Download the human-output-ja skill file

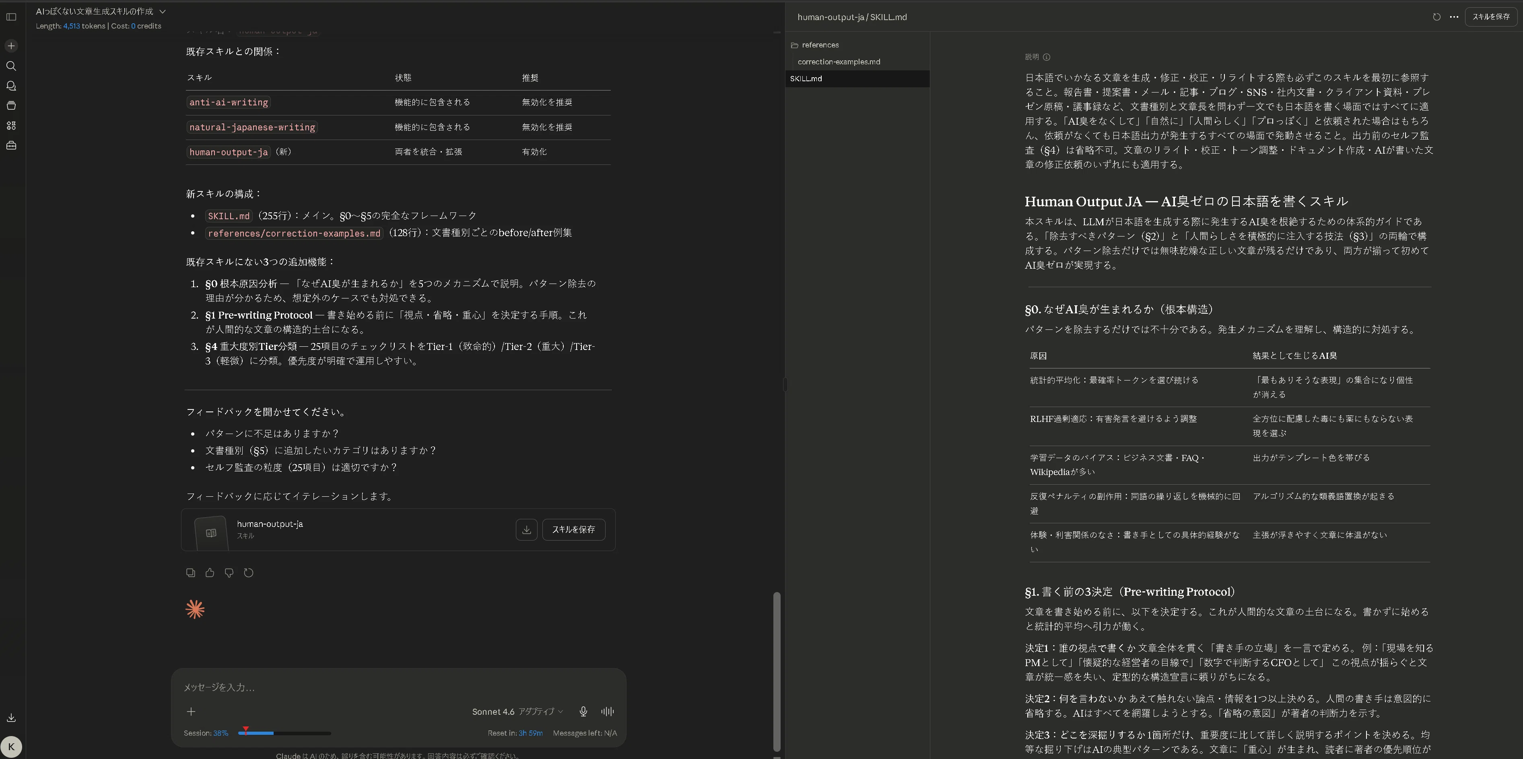[526, 530]
